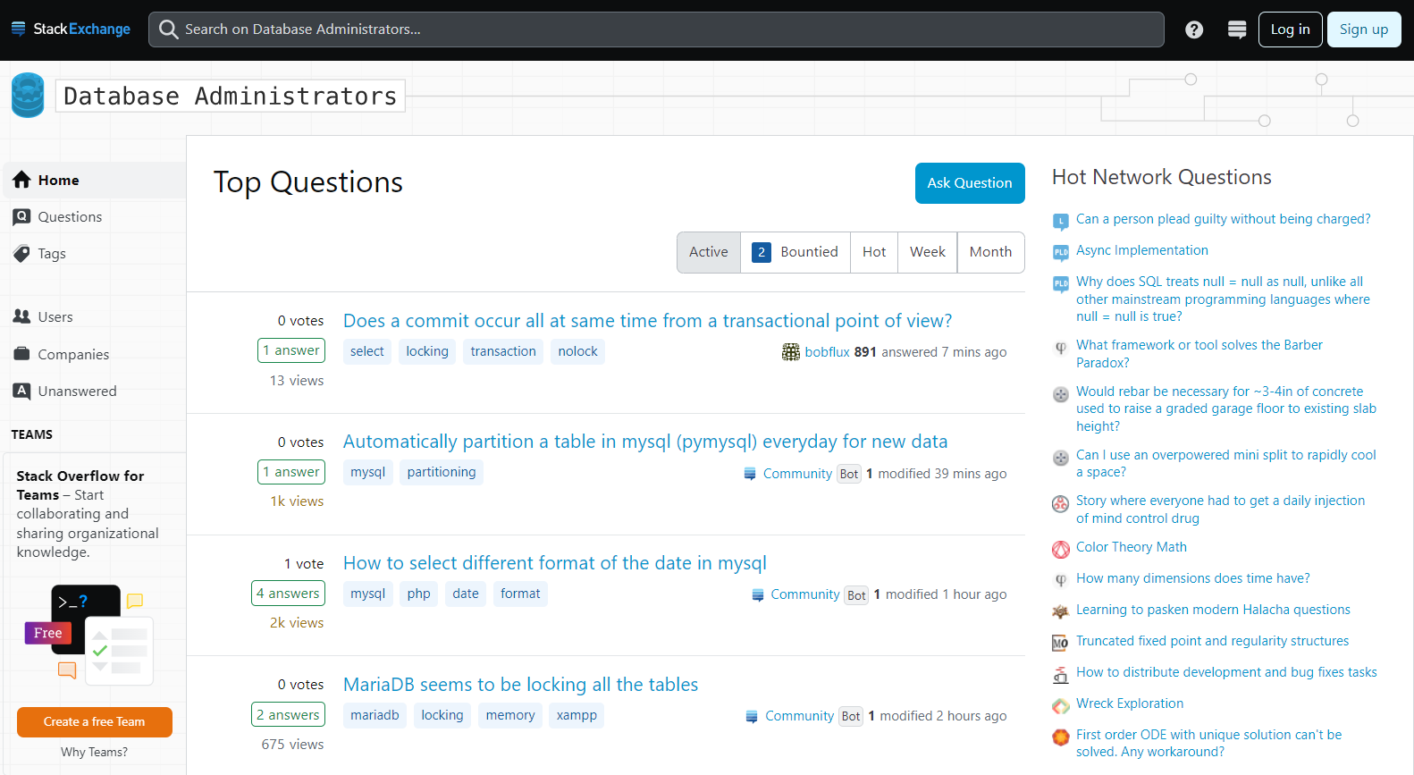Click site icon beside 'Truncated fixed point'

click(x=1061, y=643)
